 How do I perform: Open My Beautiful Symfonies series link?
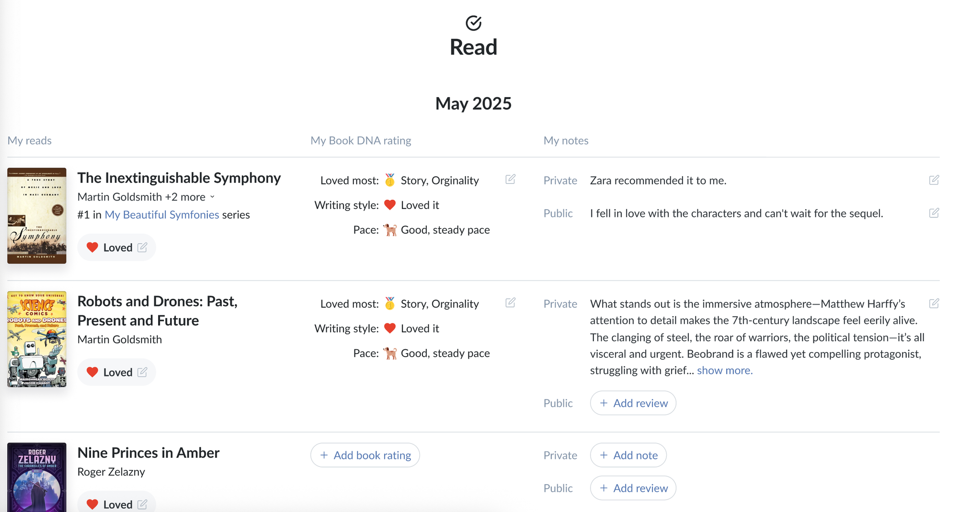tap(162, 215)
